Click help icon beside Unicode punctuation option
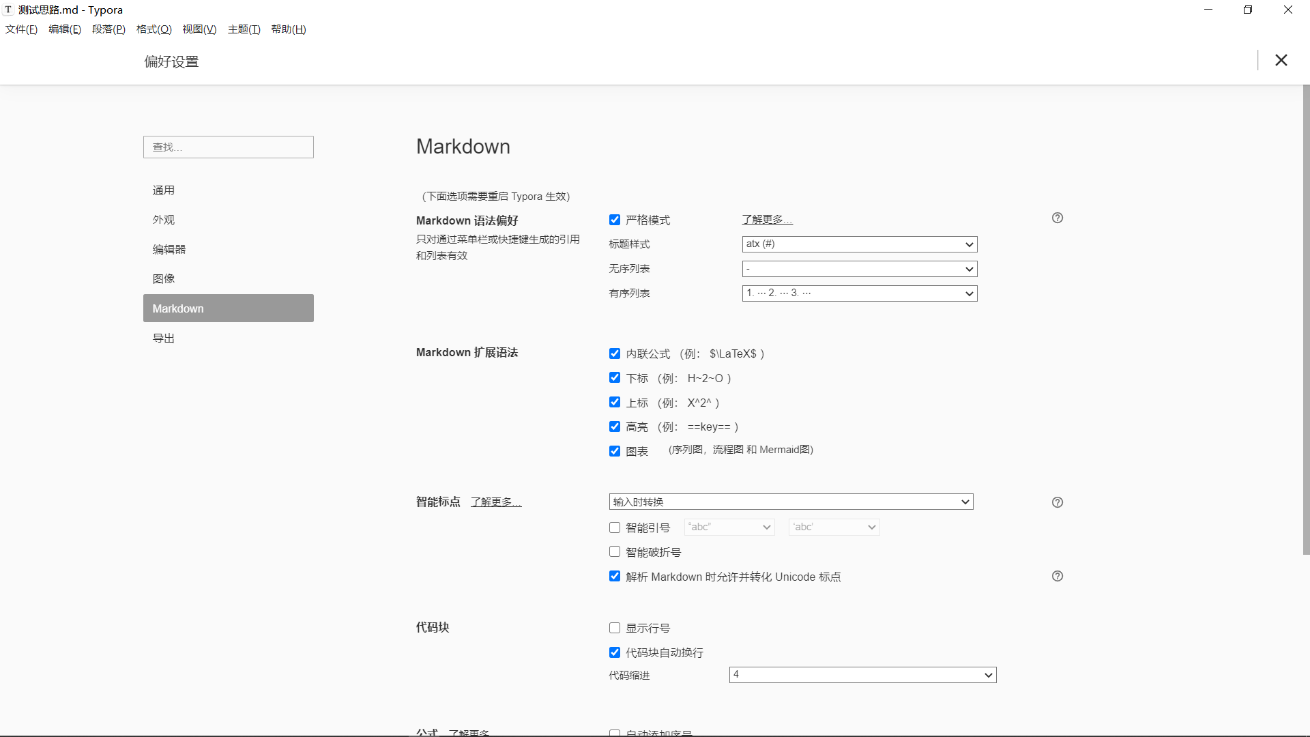The image size is (1310, 737). (x=1058, y=576)
